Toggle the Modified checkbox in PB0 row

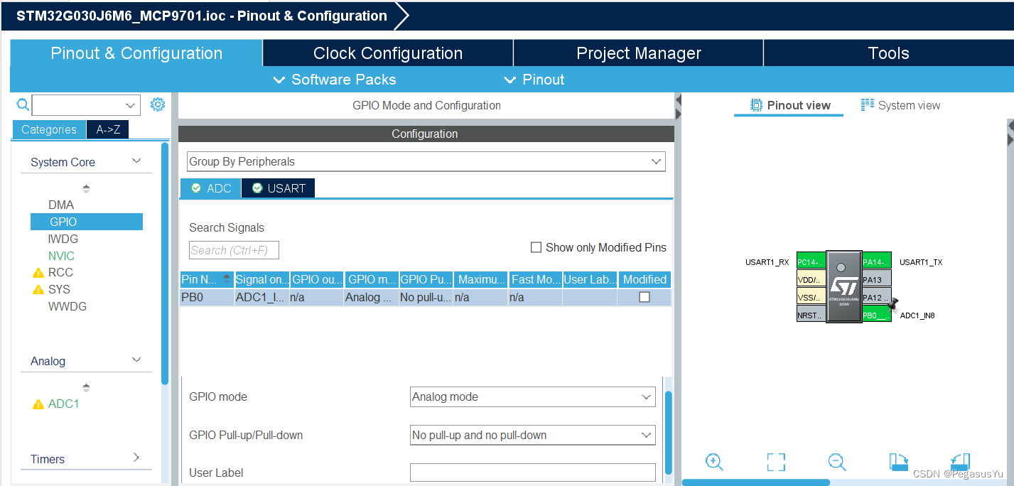coord(644,297)
